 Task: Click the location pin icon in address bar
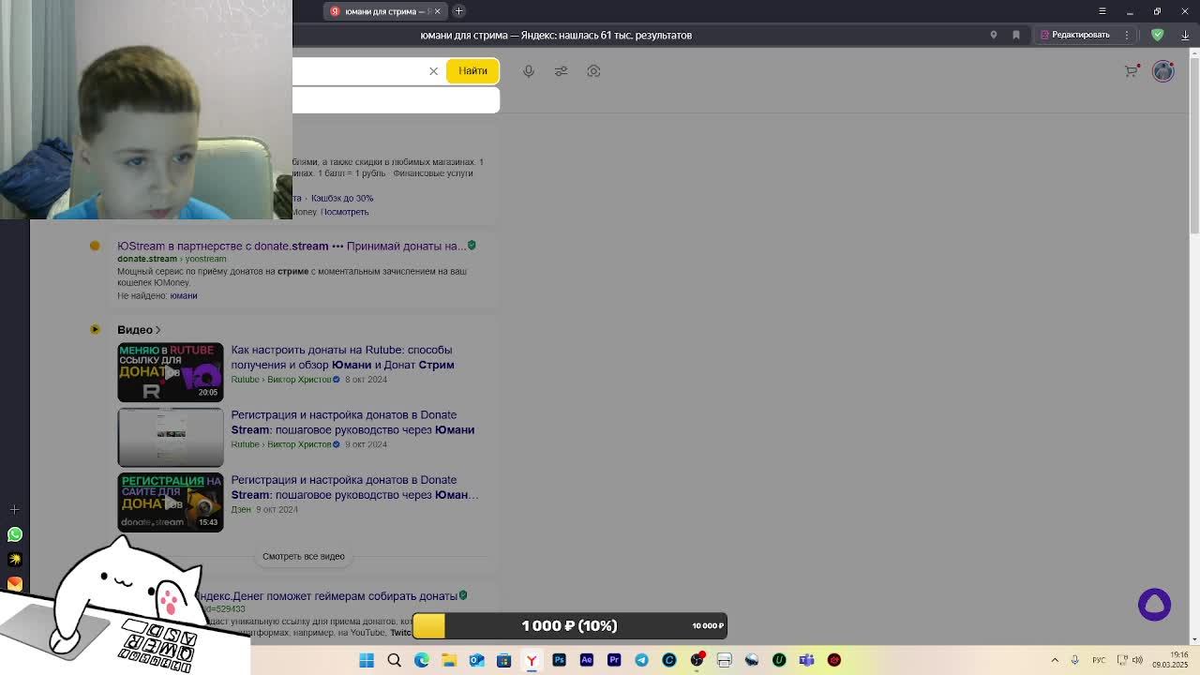tap(994, 35)
